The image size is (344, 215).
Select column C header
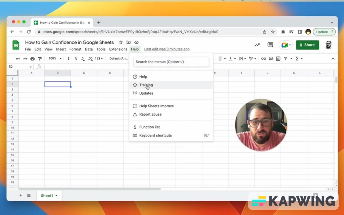(x=84, y=73)
